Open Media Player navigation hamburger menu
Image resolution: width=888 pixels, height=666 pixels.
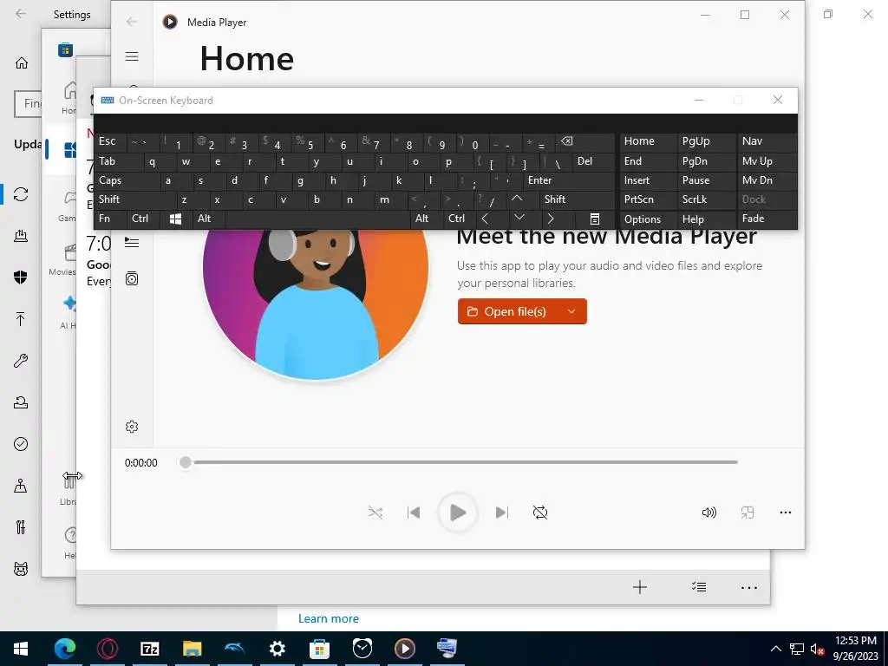coord(132,56)
